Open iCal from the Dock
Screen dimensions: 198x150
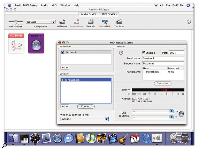(135, 139)
